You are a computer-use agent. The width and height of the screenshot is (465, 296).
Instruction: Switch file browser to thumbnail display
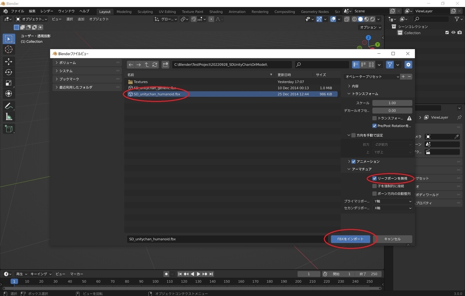371,65
